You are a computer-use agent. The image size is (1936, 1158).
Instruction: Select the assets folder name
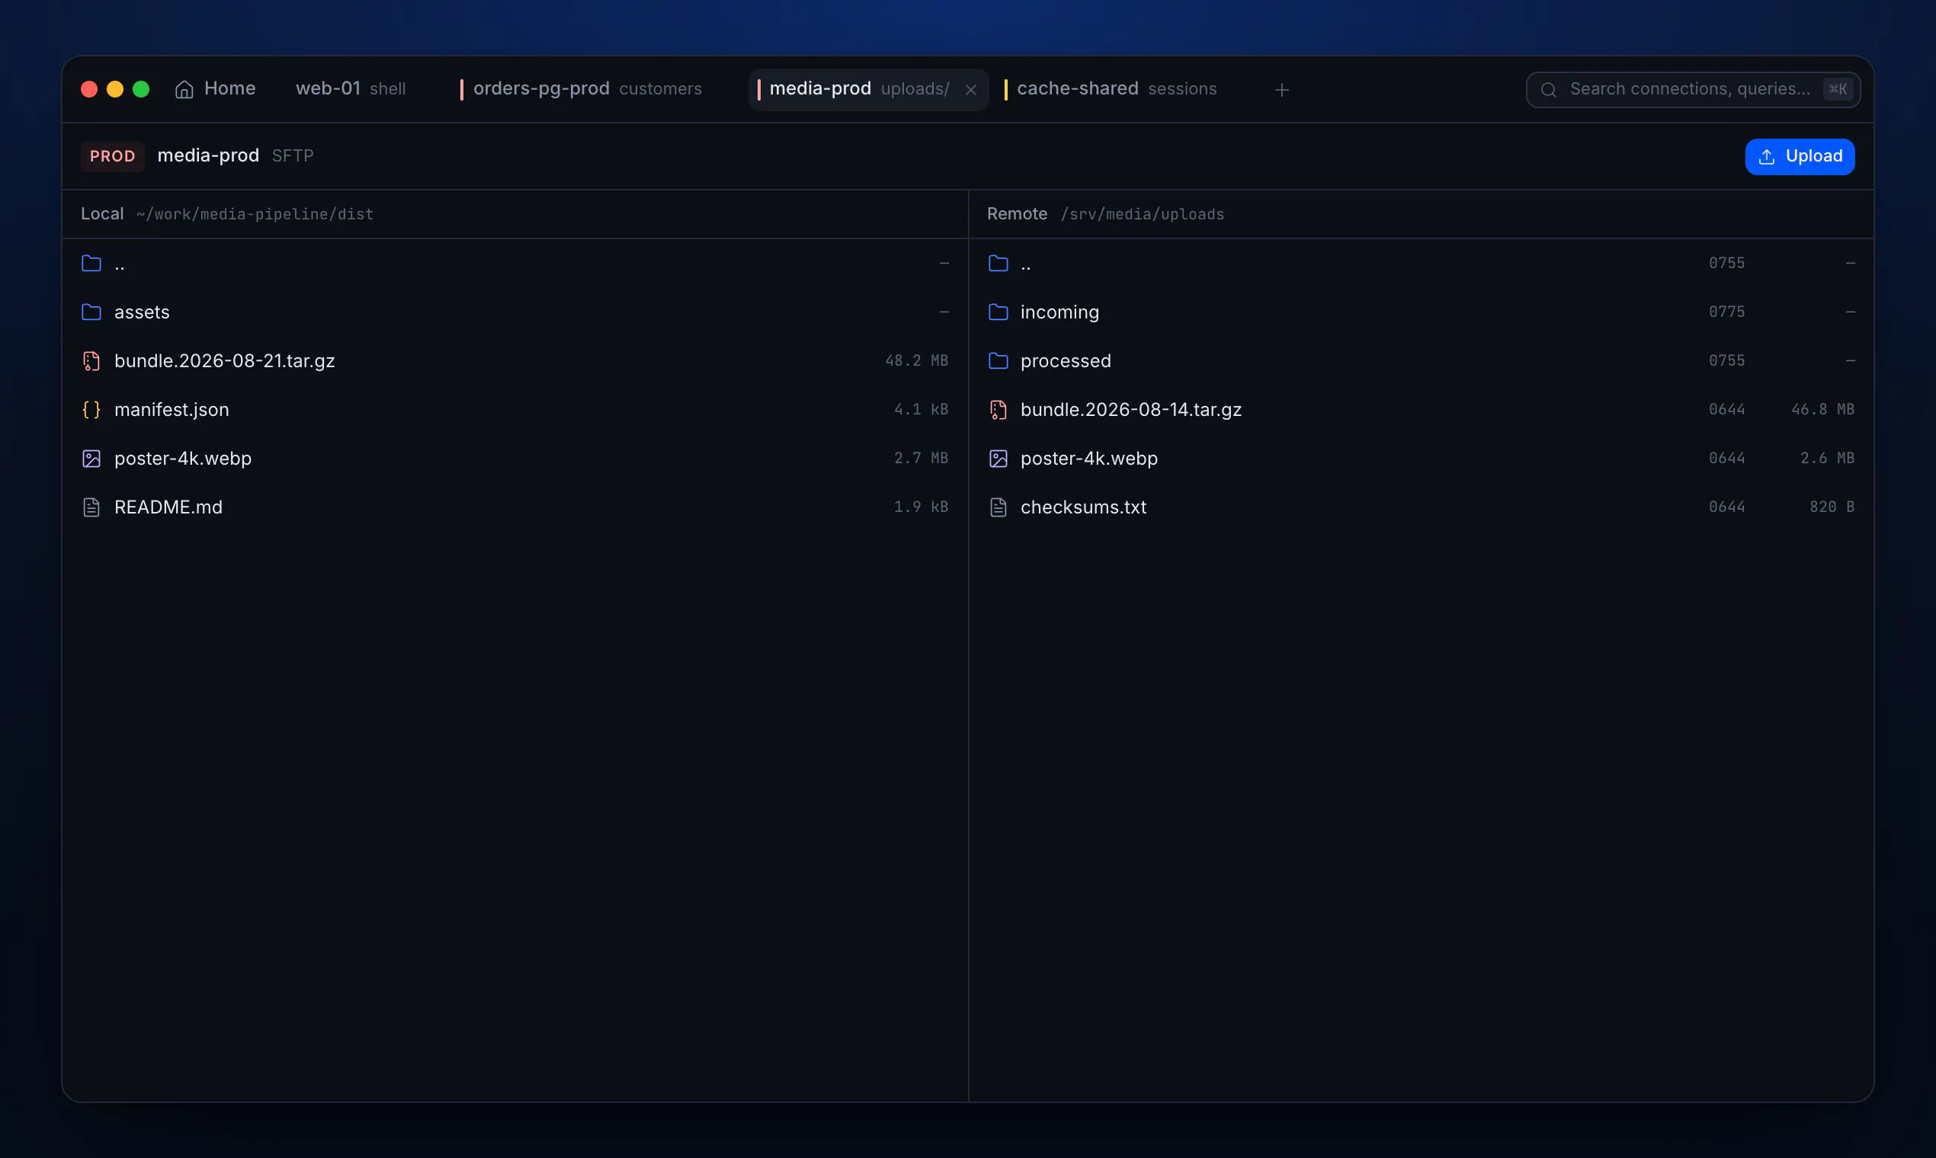tap(142, 312)
